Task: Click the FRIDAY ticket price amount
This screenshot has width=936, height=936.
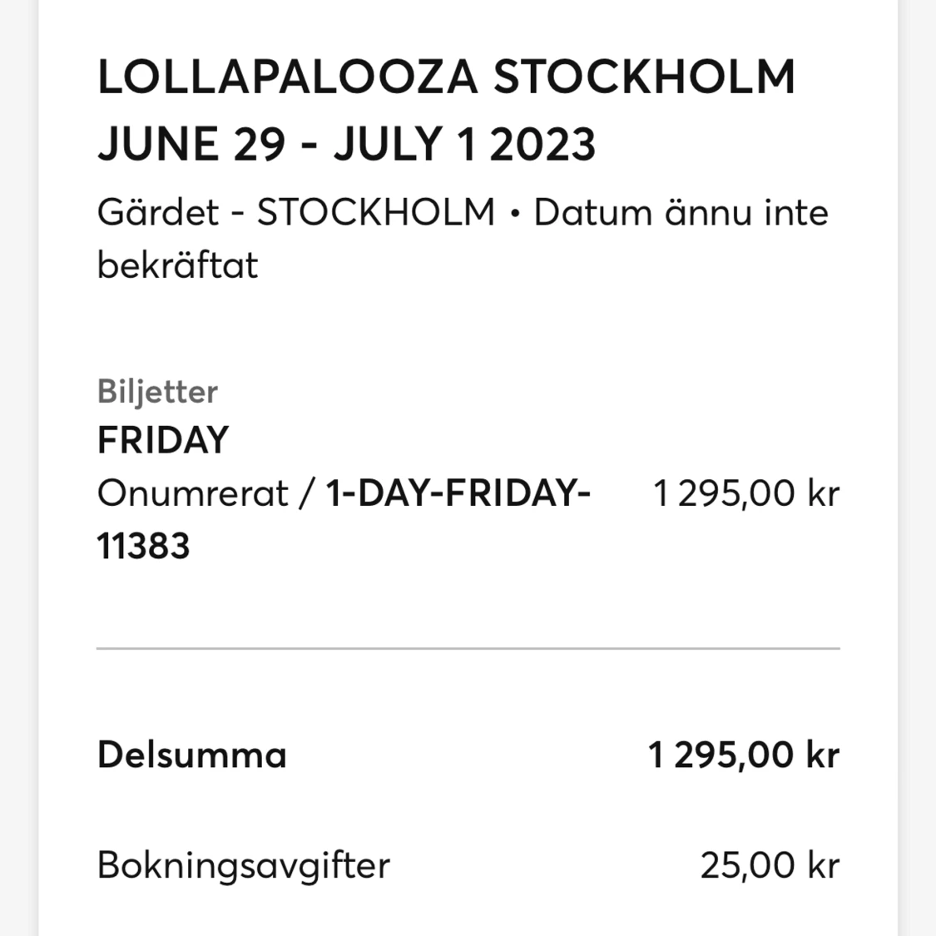Action: (745, 493)
